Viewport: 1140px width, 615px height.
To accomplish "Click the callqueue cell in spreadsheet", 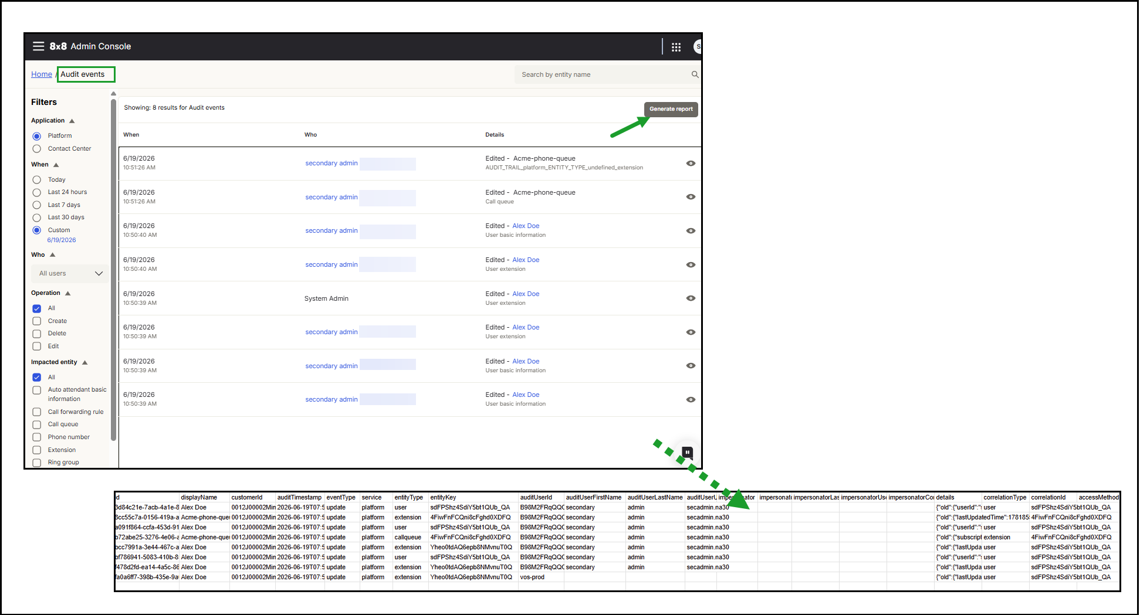I will click(408, 538).
